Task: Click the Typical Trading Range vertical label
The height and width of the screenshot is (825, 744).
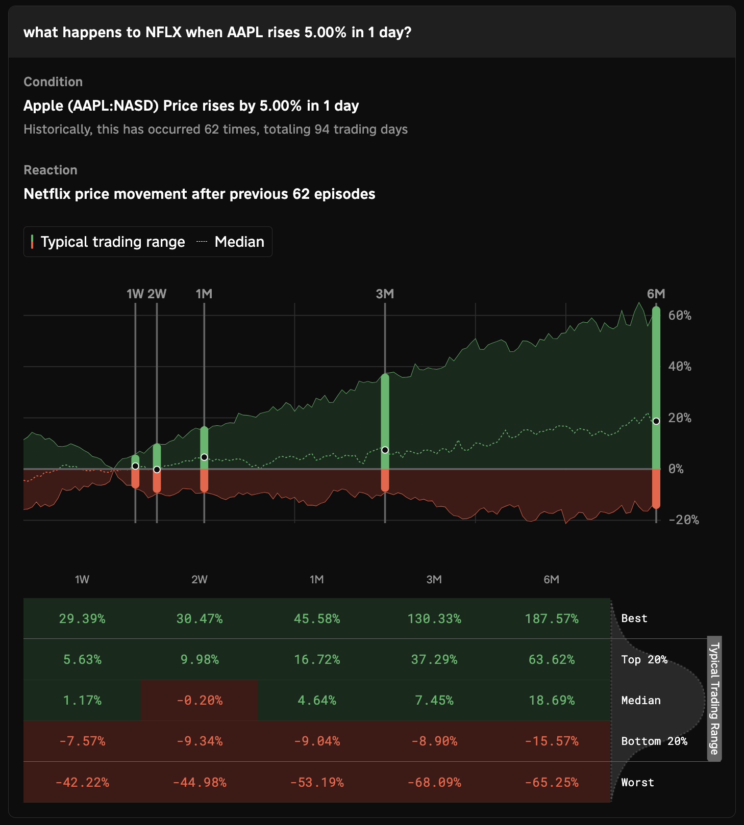Action: [714, 699]
